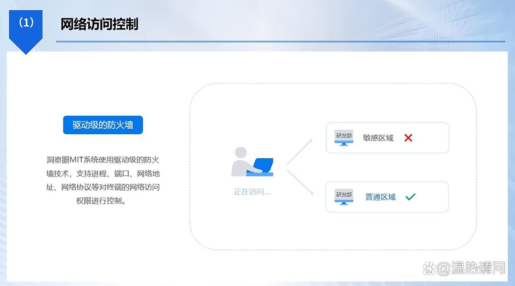Click the monitor icon beside 普通区域
Image resolution: width=515 pixels, height=286 pixels.
click(x=344, y=197)
